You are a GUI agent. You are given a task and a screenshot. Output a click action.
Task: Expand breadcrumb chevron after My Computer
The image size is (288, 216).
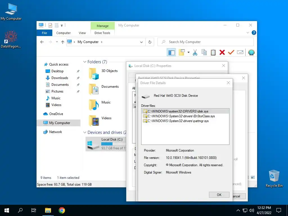pos(102,42)
